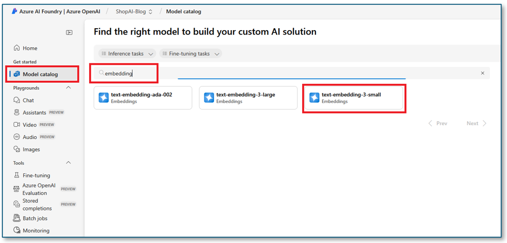
Task: Expand the Inference tasks dropdown
Action: tap(127, 54)
